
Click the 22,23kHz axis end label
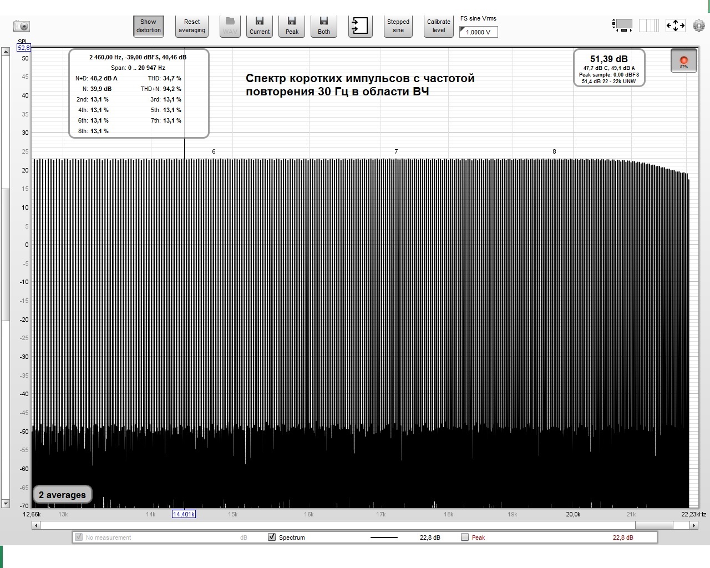click(694, 514)
